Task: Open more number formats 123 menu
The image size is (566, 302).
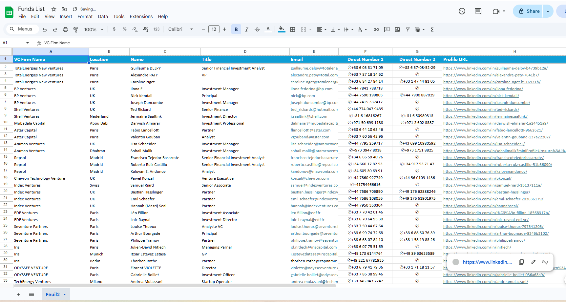Action: click(x=157, y=29)
